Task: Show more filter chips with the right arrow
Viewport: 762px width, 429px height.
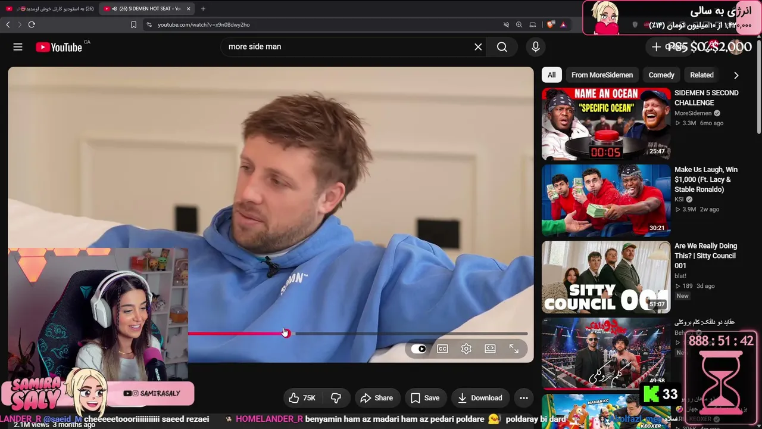Action: click(x=736, y=75)
